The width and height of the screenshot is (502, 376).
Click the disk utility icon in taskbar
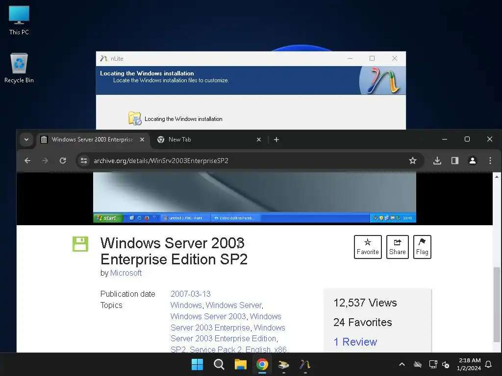pos(284,364)
